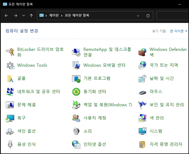This screenshot has height=154, width=189.
Task: Open the 기본 프로그램 icon
Action: [76, 79]
